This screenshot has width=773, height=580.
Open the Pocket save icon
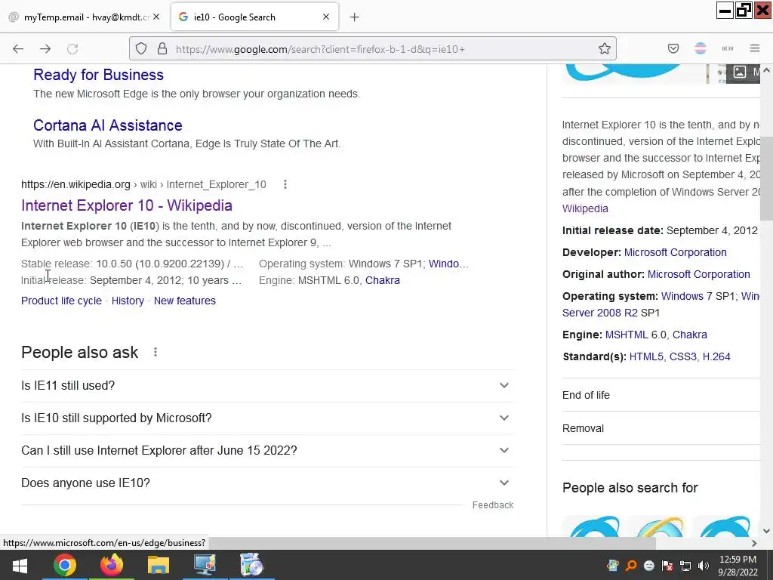673,48
